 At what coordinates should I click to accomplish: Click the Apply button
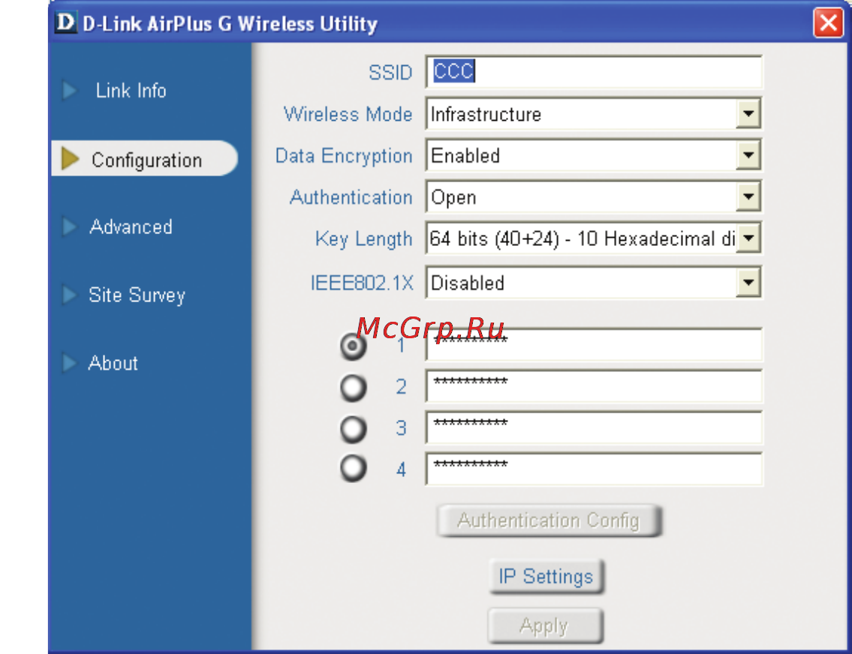click(x=545, y=625)
